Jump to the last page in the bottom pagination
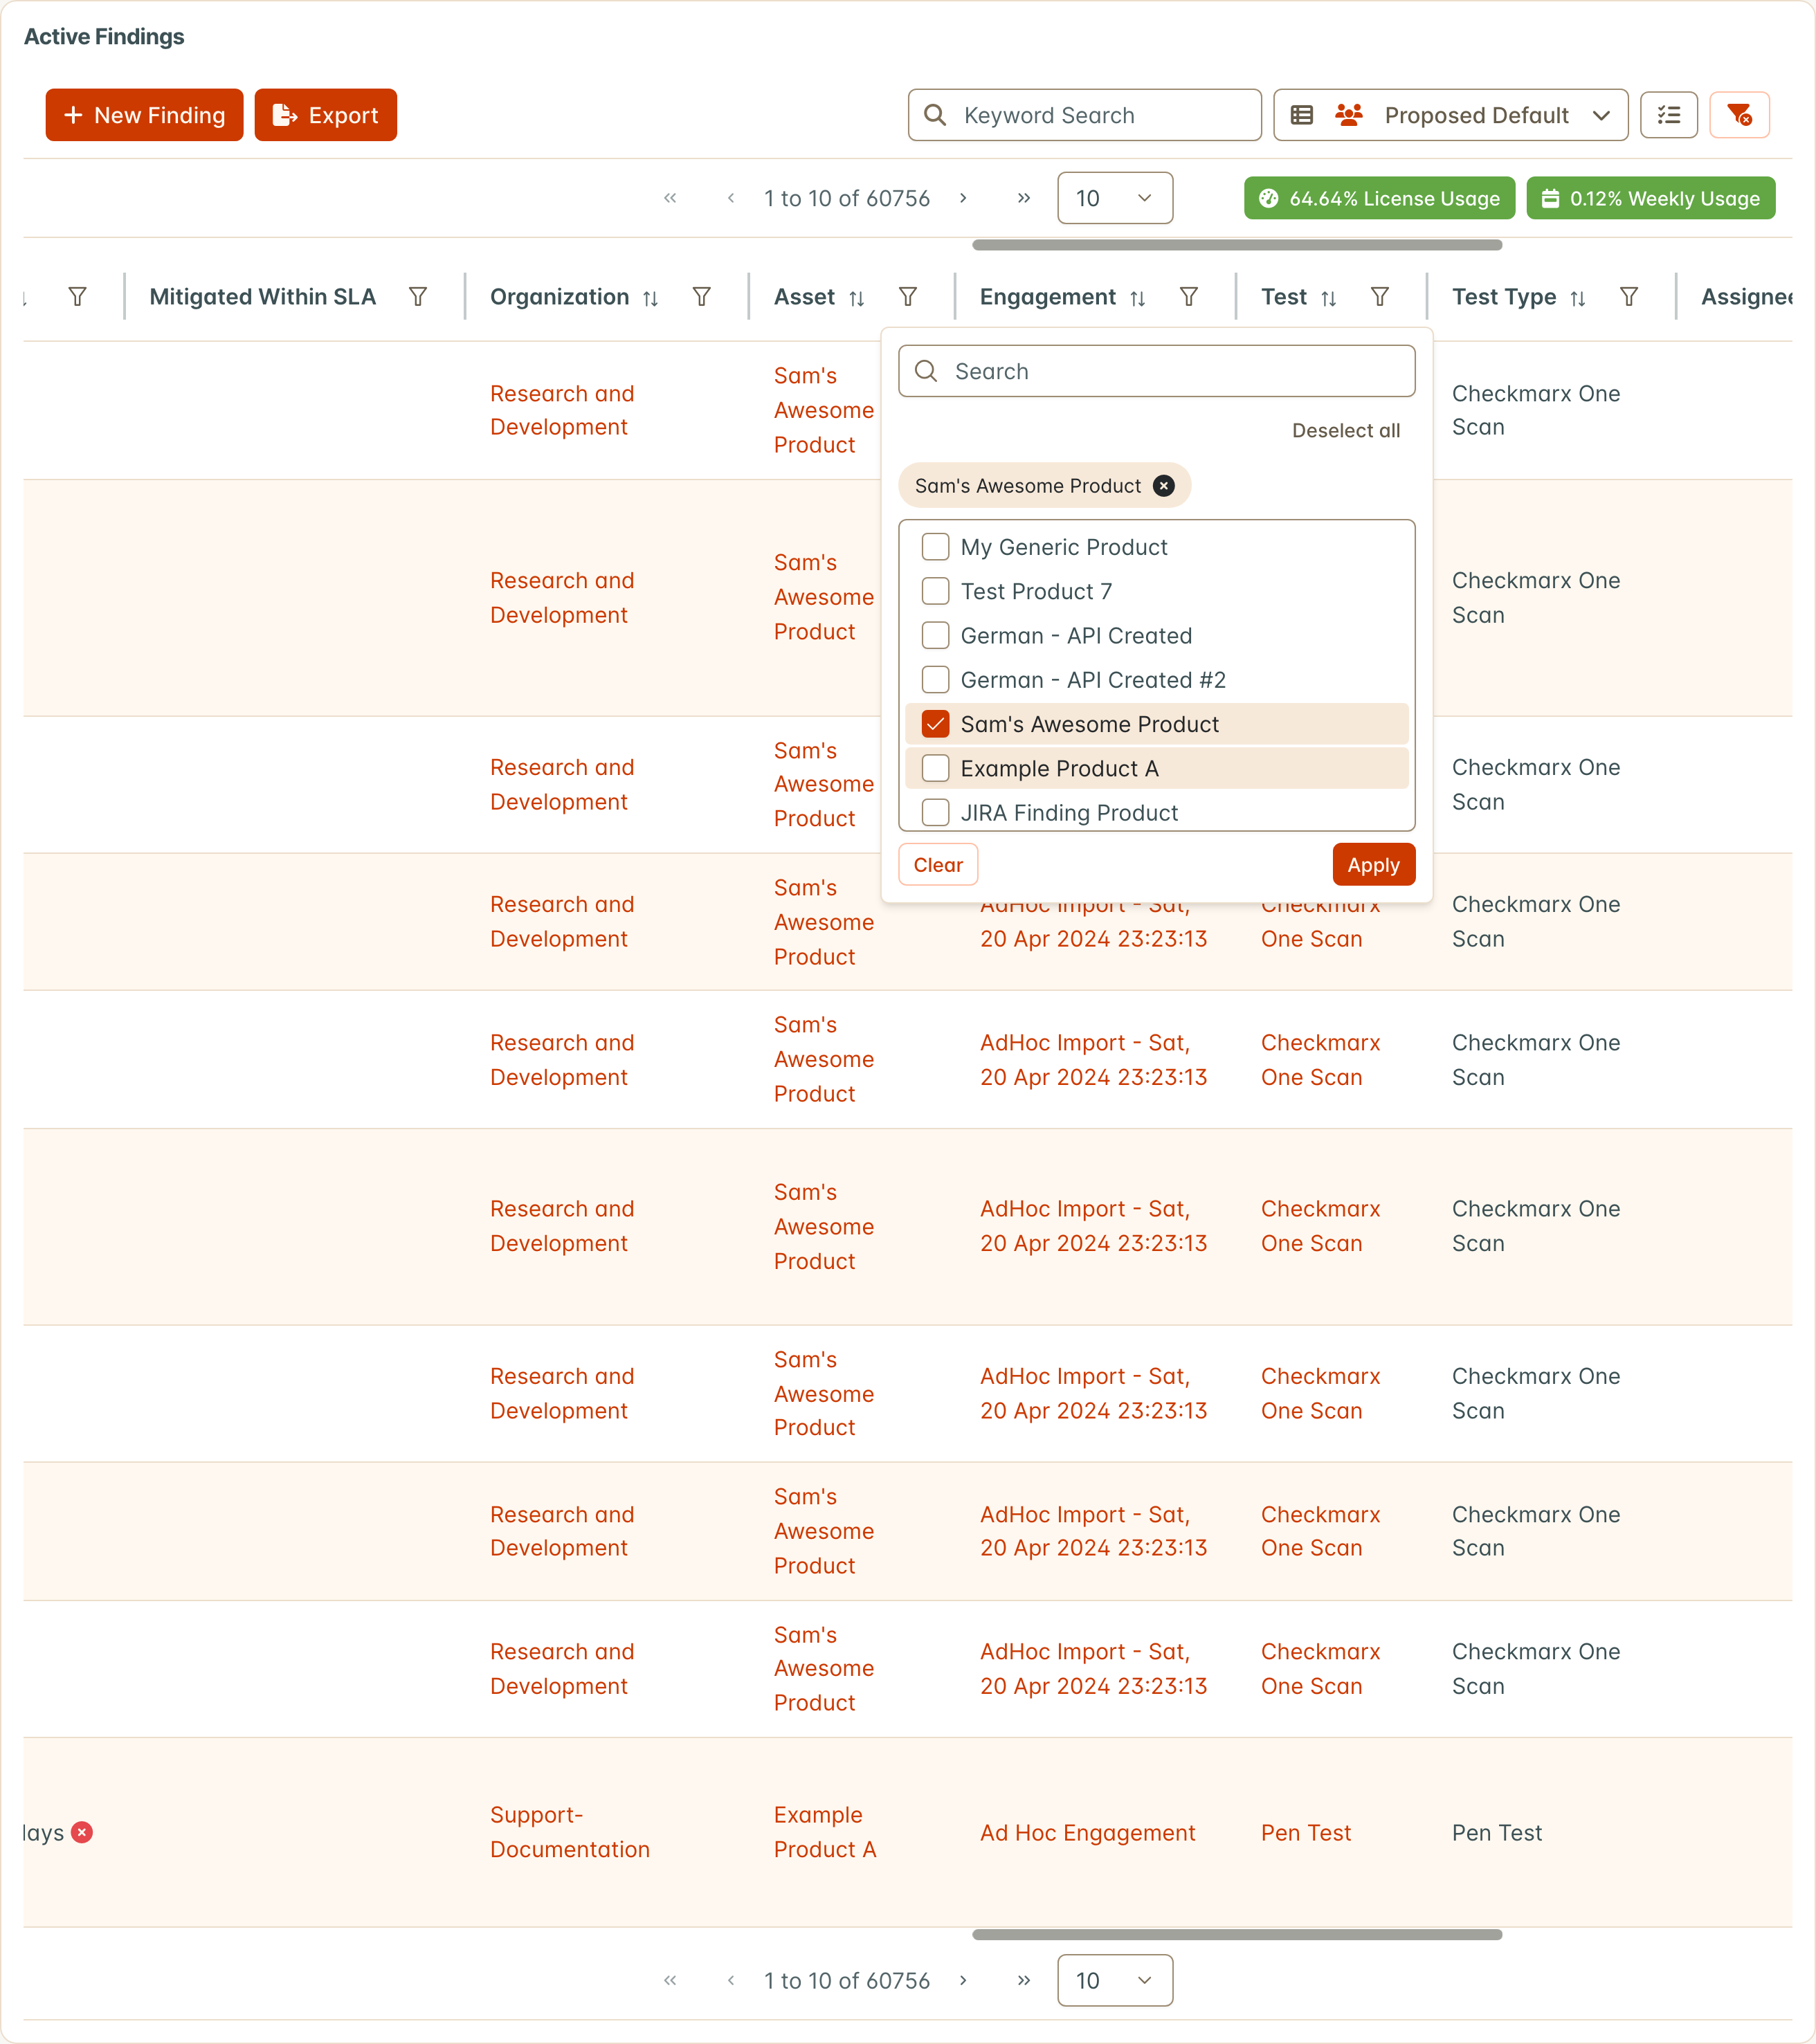The width and height of the screenshot is (1816, 2044). (1024, 1980)
